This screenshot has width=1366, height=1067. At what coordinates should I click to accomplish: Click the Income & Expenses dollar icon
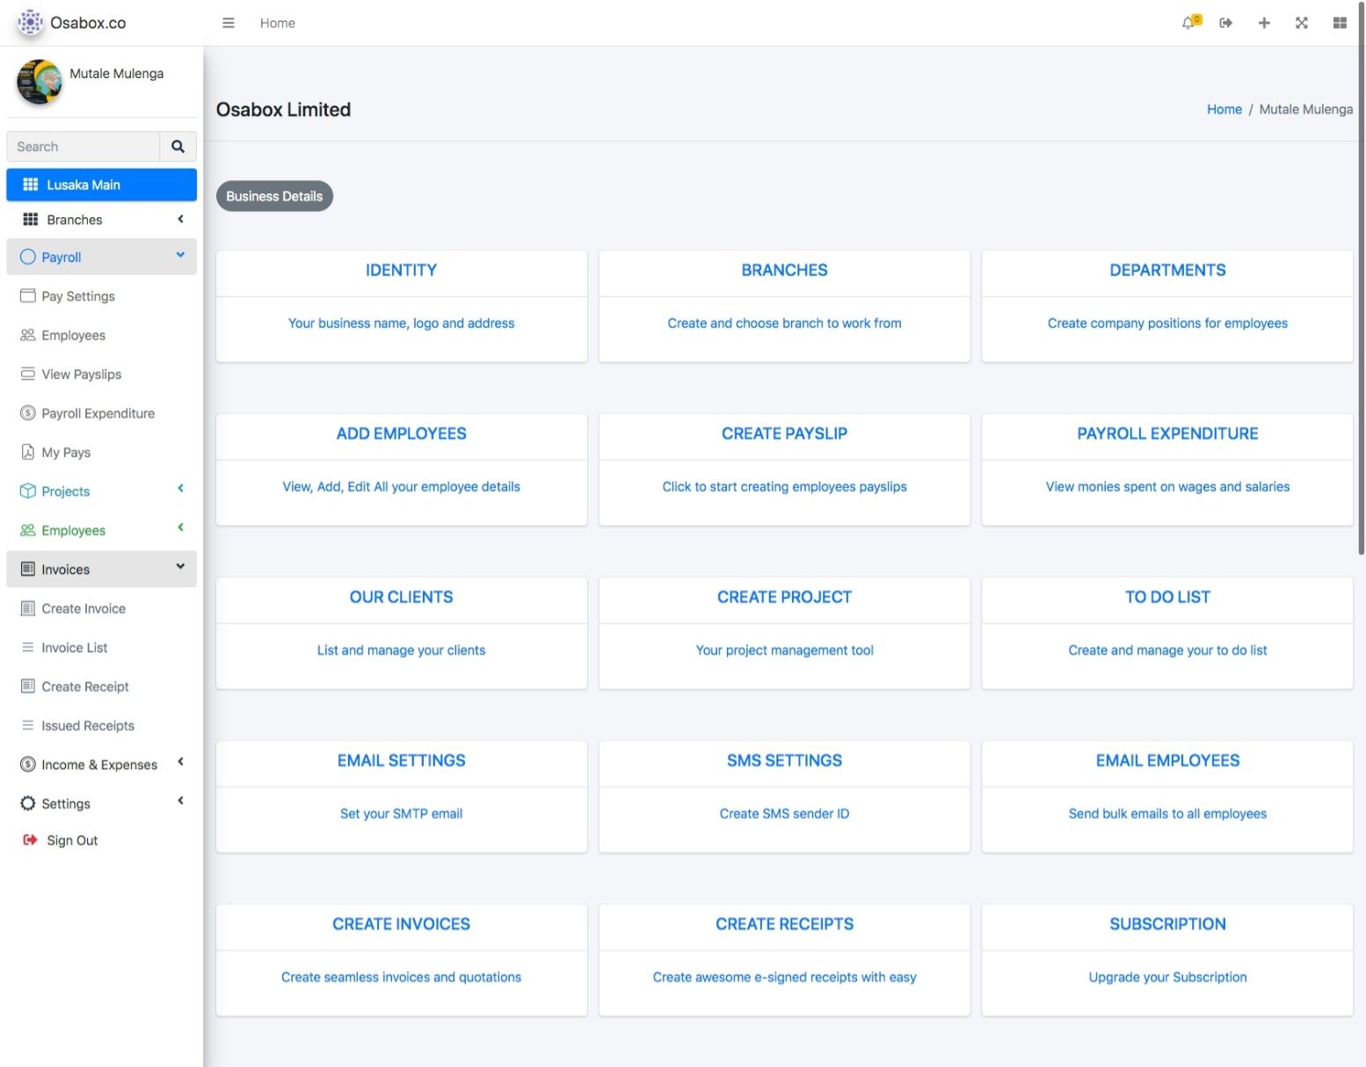click(28, 765)
